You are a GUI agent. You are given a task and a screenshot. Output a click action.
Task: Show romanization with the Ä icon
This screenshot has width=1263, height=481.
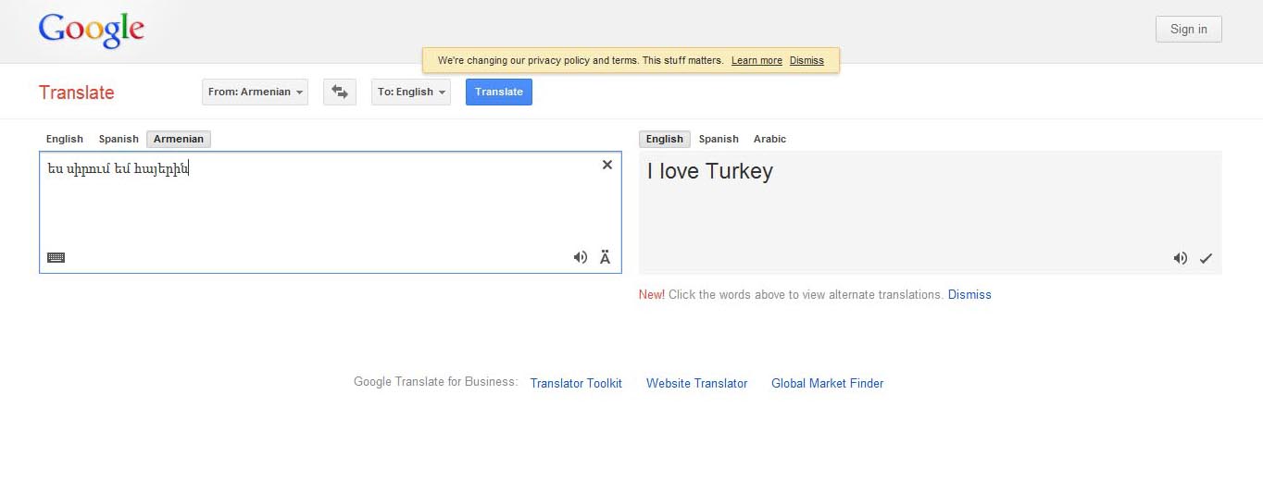pyautogui.click(x=606, y=258)
